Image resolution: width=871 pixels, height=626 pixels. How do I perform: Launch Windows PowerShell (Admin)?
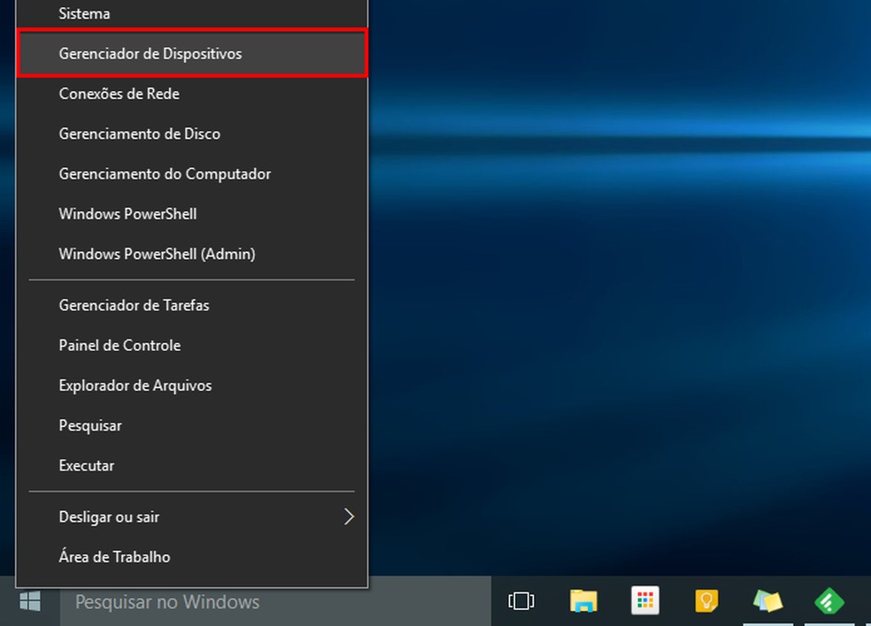click(x=157, y=254)
